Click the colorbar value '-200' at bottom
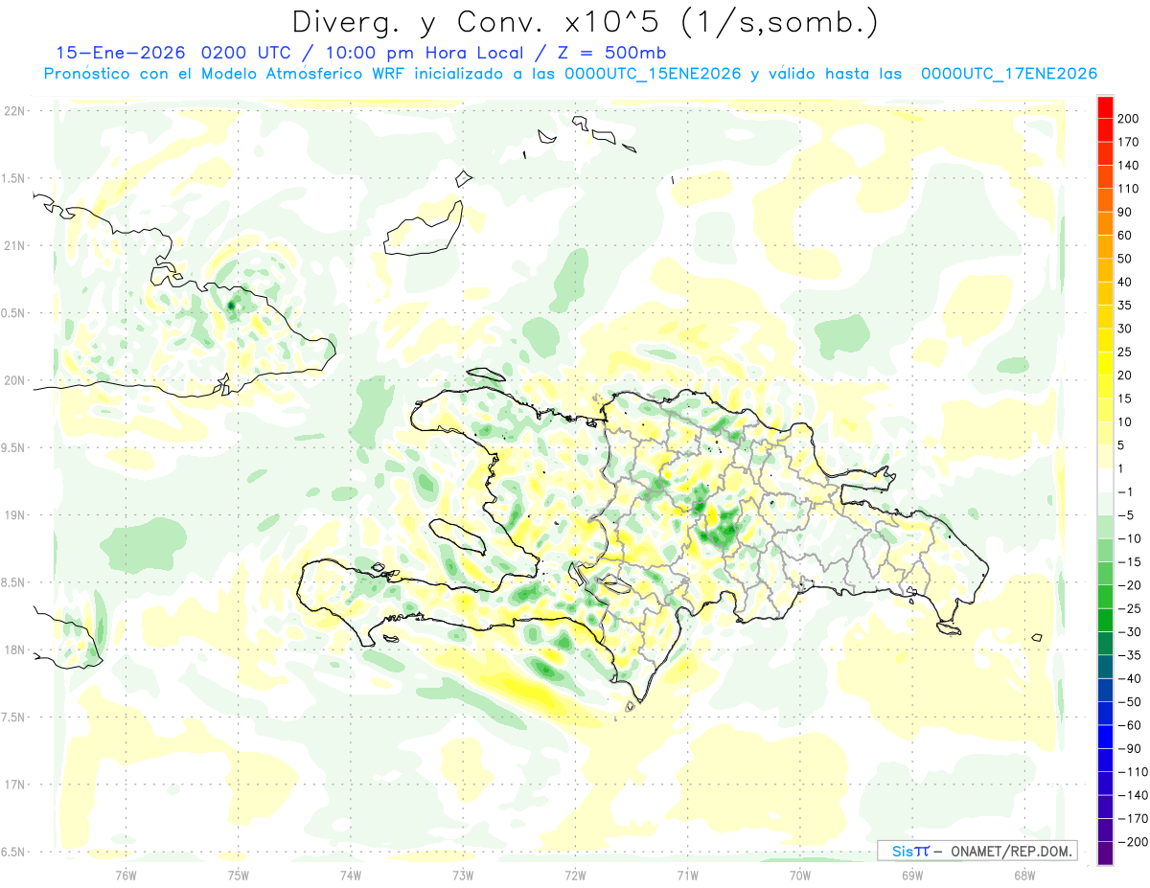Image resolution: width=1150 pixels, height=888 pixels. tap(1135, 842)
